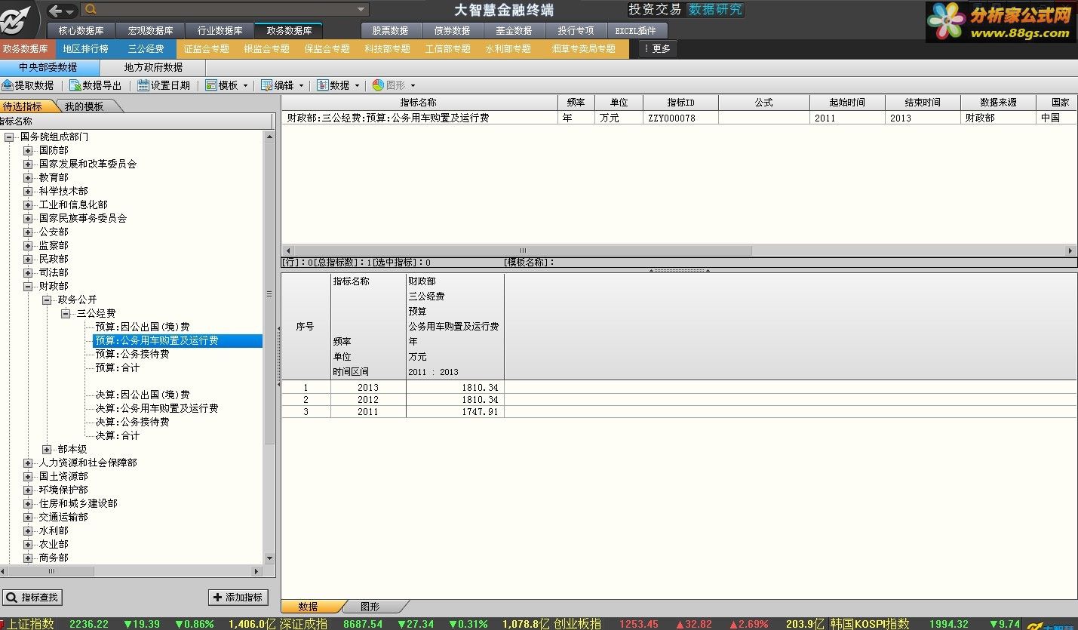Click the app logo icon in the top-left corner
This screenshot has width=1078, height=630.
pos(18,18)
